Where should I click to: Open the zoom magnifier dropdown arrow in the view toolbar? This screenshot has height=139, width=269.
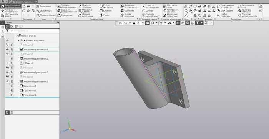pyautogui.click(x=130, y=23)
